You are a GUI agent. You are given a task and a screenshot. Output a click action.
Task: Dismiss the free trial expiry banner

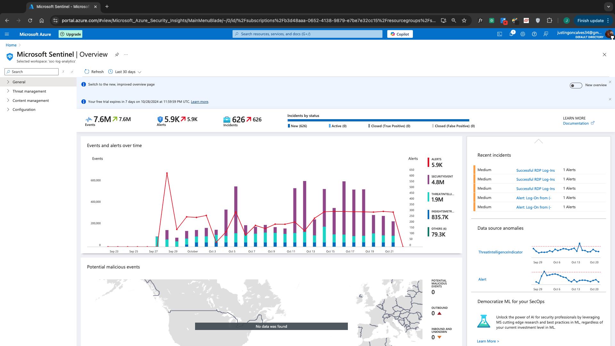(610, 99)
